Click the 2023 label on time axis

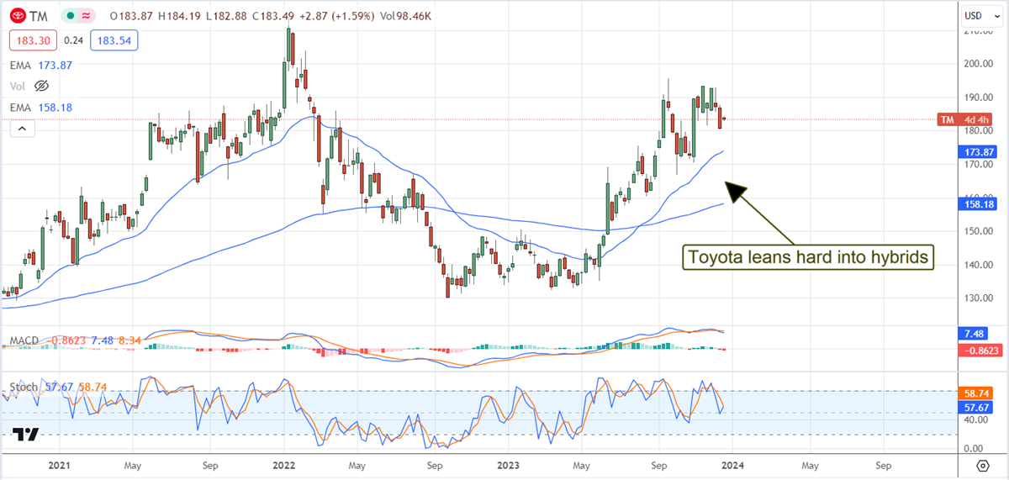point(509,464)
